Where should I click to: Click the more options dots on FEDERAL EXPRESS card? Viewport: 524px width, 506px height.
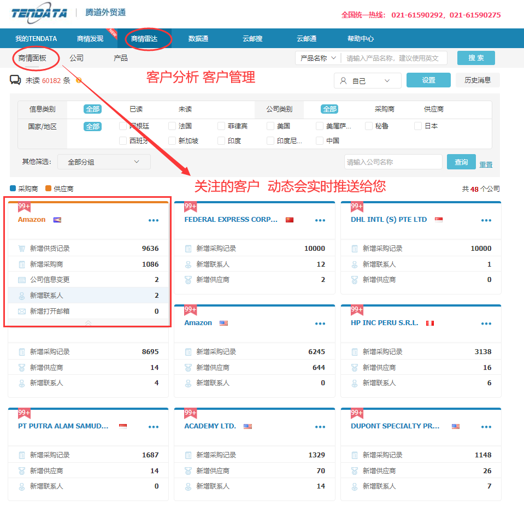(x=320, y=220)
